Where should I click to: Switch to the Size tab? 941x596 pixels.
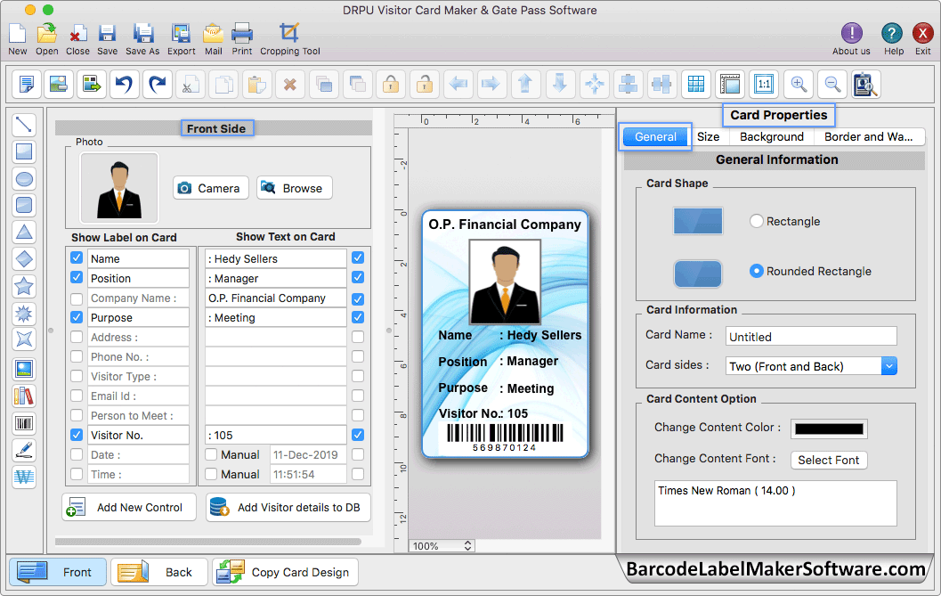(x=708, y=136)
